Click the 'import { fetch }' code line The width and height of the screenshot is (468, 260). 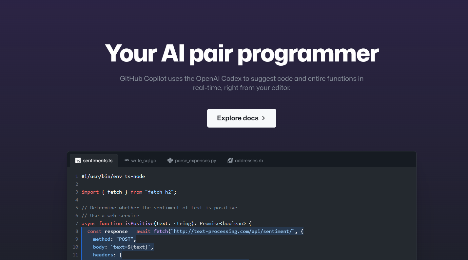pyautogui.click(x=129, y=192)
